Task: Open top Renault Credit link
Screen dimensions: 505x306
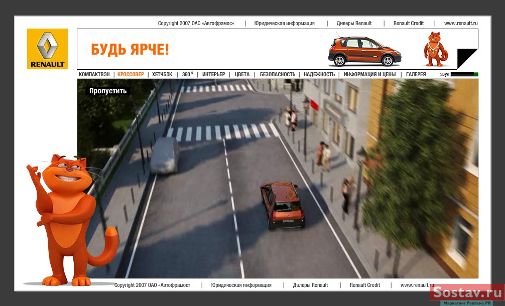Action: [x=409, y=23]
